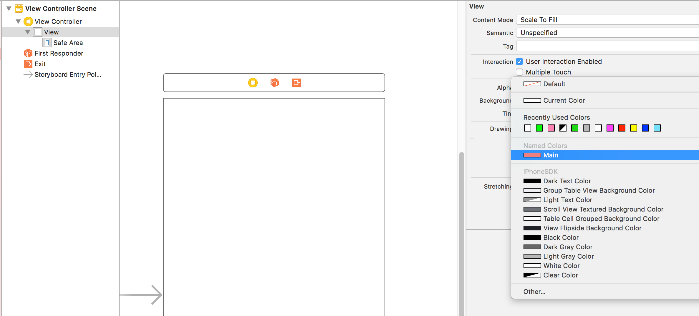Screen dimensions: 699x316
Task: Choose the Main named color
Action: tap(551, 155)
